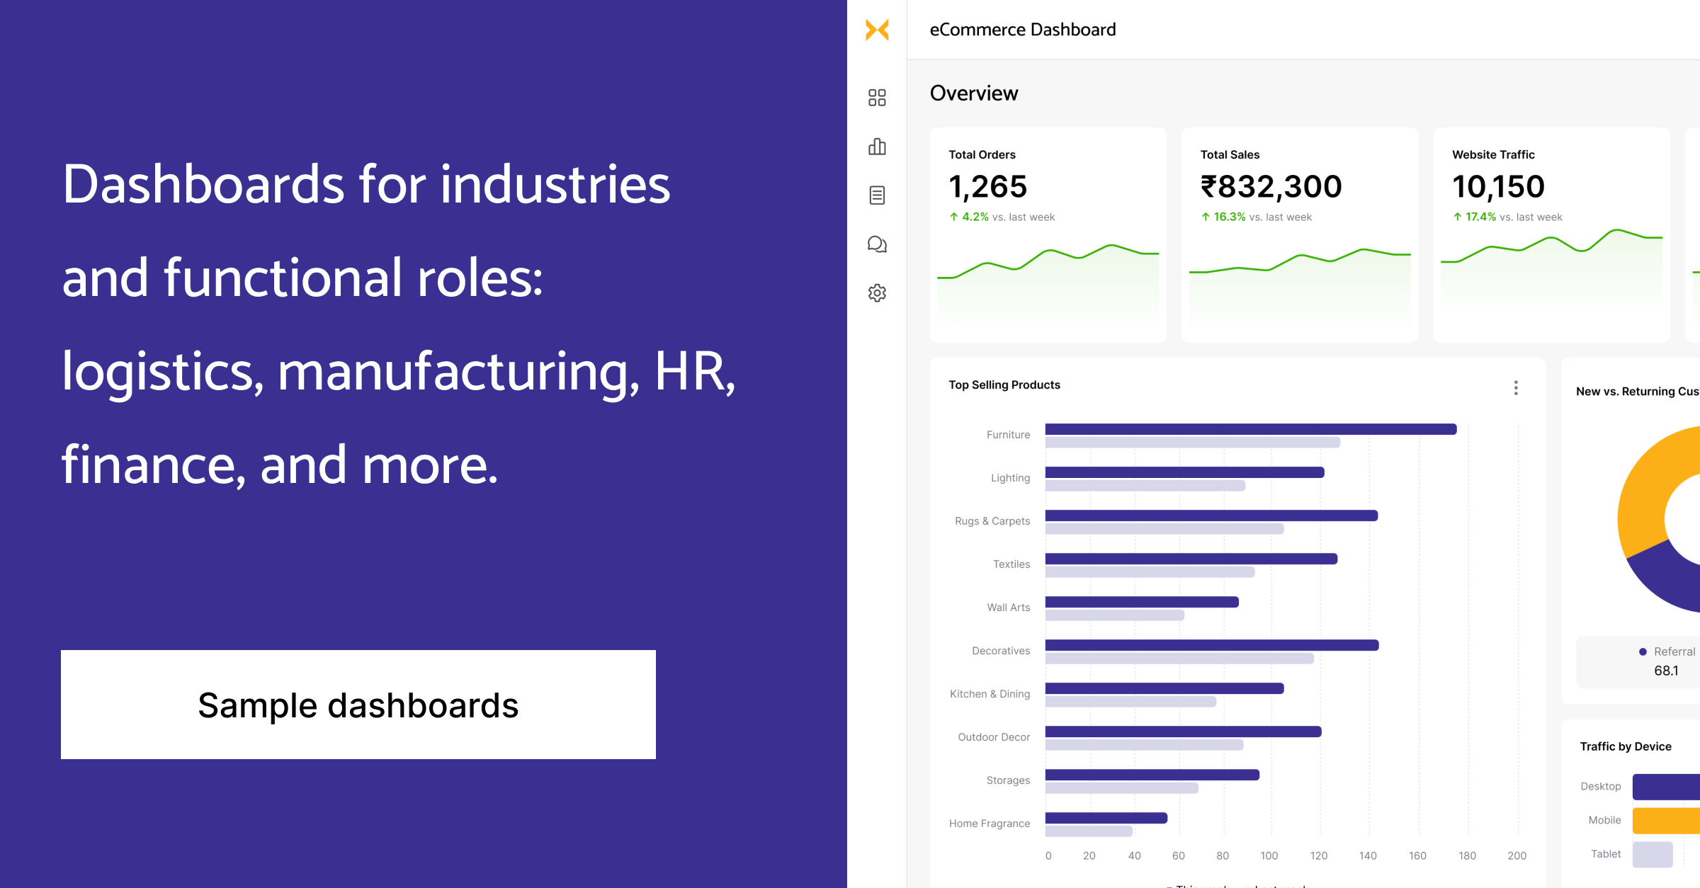Viewport: 1700px width, 888px height.
Task: Open the Top Selling Products options menu
Action: (x=1517, y=388)
